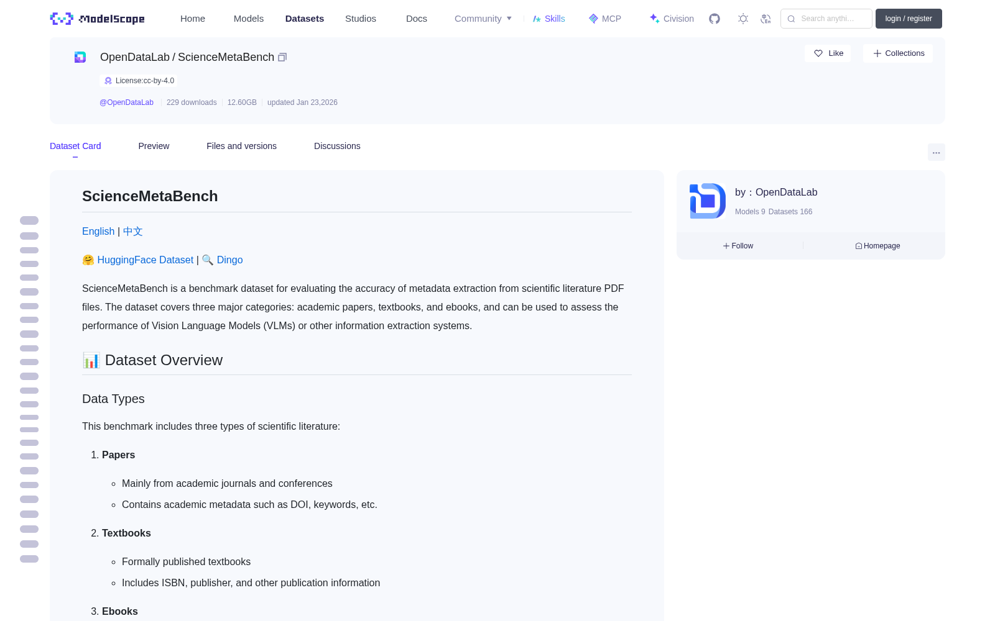Screen dimensions: 995x621
Task: Copy dataset name with the copy icon
Action: (x=282, y=57)
